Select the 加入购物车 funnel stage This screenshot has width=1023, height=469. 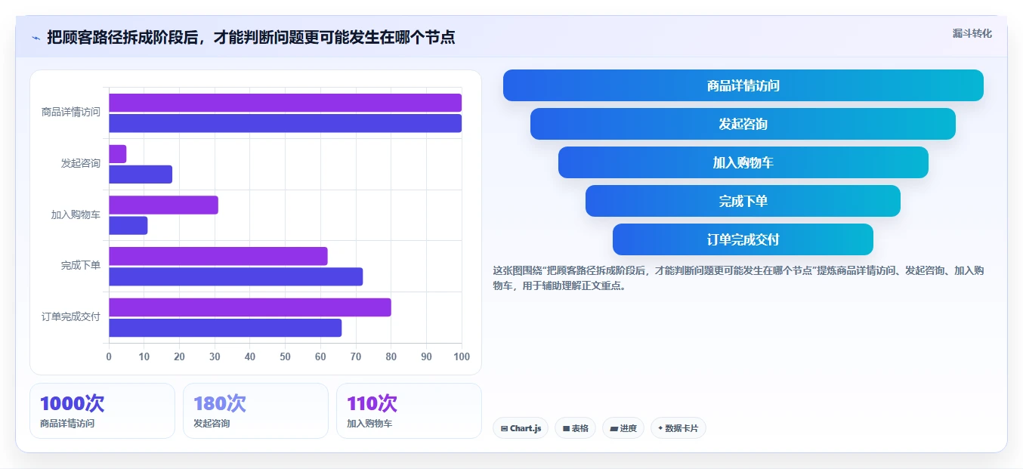click(743, 162)
